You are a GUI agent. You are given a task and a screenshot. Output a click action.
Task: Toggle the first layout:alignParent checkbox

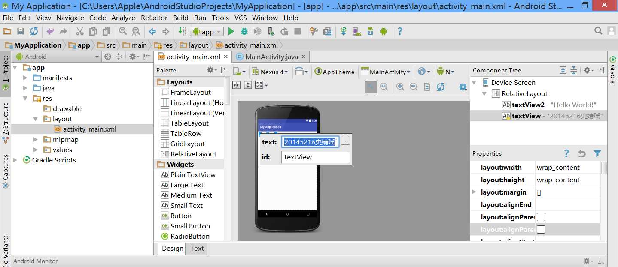(x=541, y=217)
